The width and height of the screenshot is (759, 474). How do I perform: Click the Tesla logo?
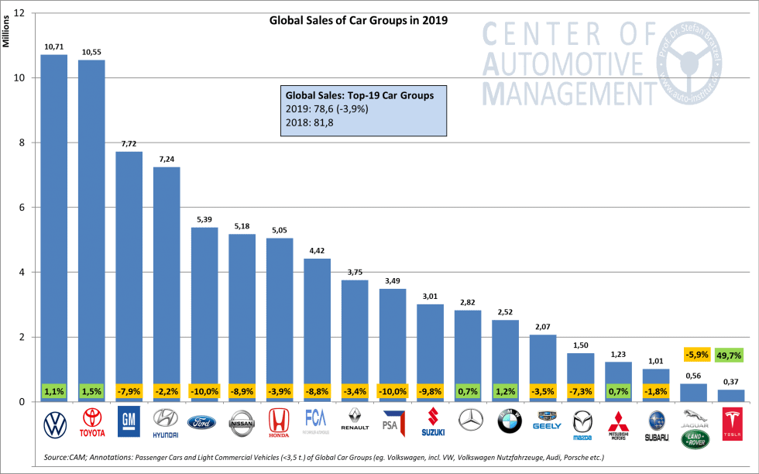732,424
